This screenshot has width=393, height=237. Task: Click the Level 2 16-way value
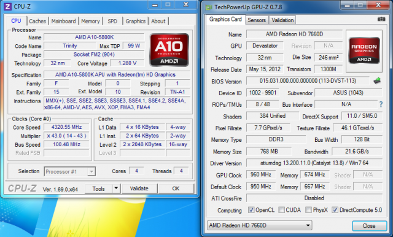(178, 144)
